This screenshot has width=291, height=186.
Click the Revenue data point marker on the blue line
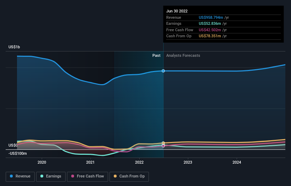point(163,71)
